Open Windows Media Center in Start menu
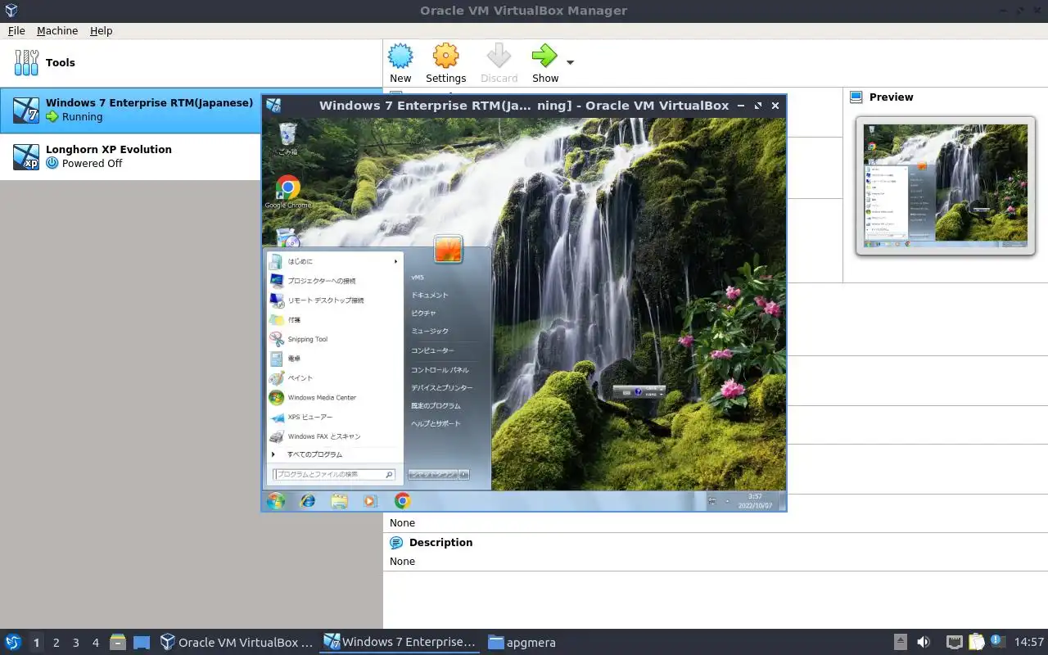Viewport: 1048px width, 655px height. (x=334, y=398)
